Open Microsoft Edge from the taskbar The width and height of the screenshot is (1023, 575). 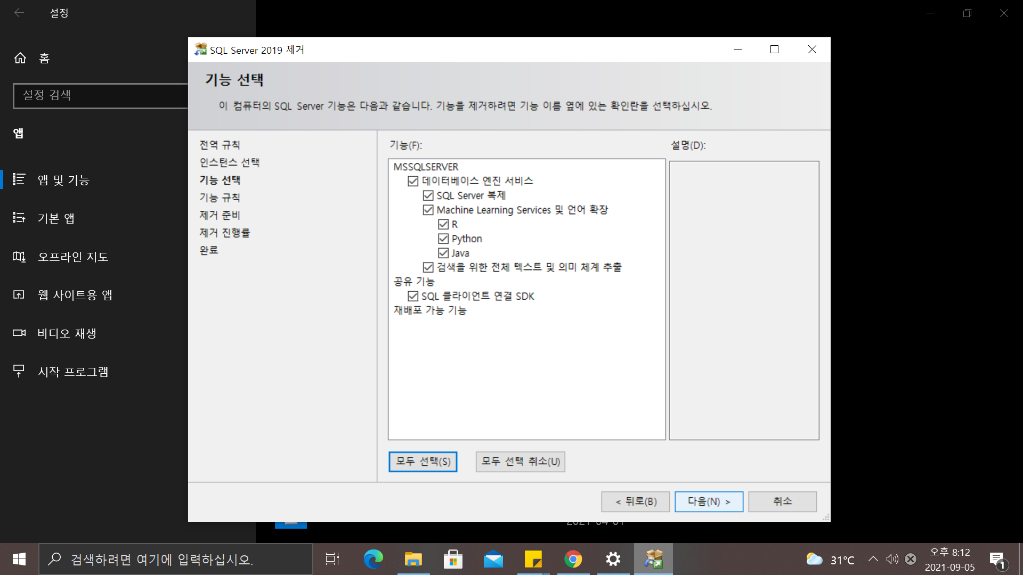[373, 559]
